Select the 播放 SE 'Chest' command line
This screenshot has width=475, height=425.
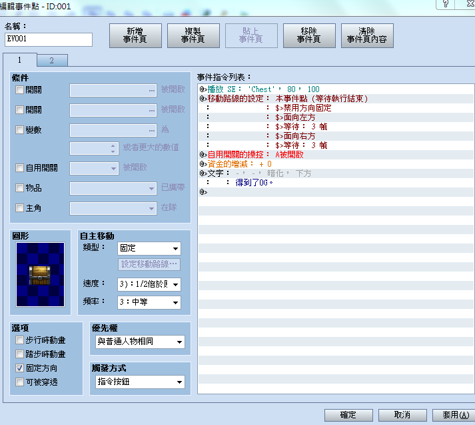pyautogui.click(x=336, y=89)
